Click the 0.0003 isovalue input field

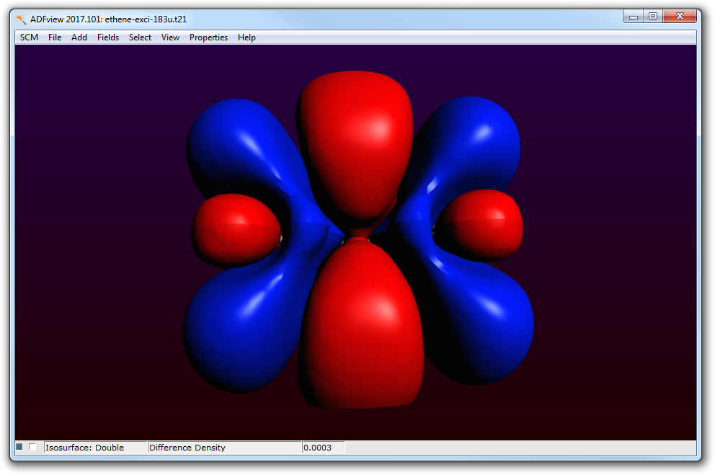pyautogui.click(x=324, y=448)
